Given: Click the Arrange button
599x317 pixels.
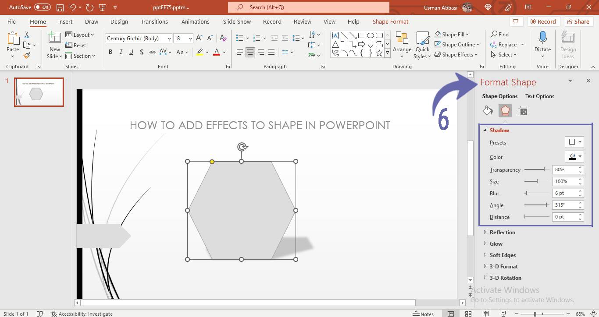Looking at the screenshot, I should (x=402, y=45).
